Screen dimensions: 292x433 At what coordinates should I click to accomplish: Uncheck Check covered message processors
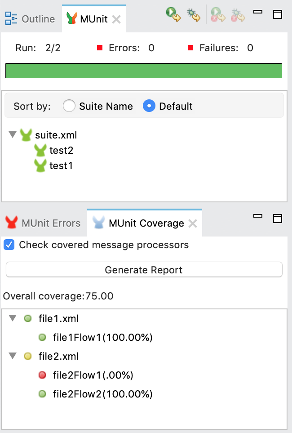point(9,245)
